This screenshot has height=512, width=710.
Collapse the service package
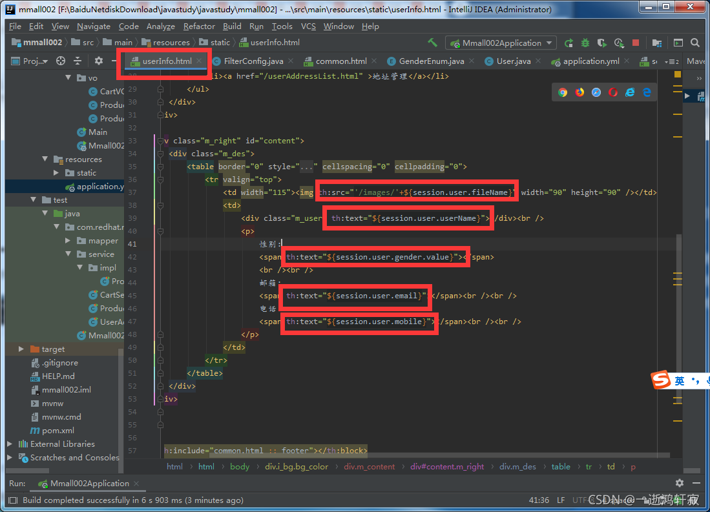point(68,254)
